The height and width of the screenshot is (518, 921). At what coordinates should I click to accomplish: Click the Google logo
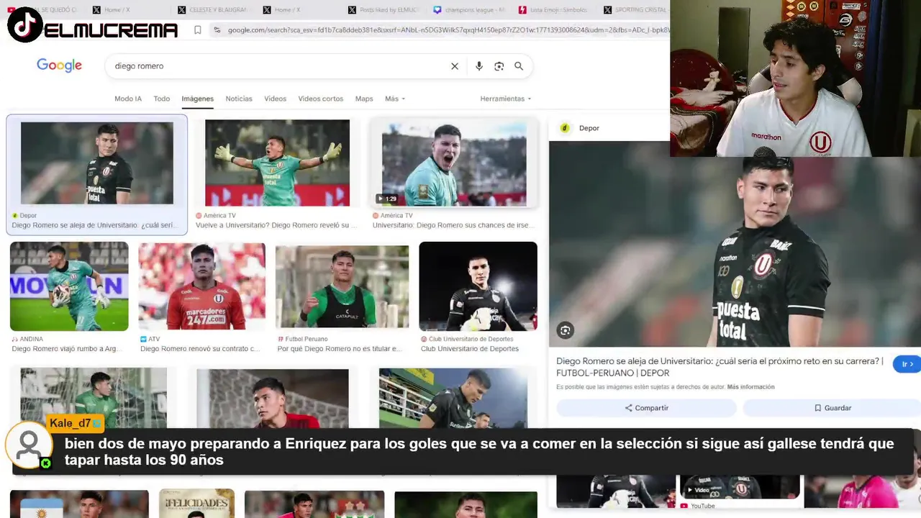pyautogui.click(x=59, y=65)
